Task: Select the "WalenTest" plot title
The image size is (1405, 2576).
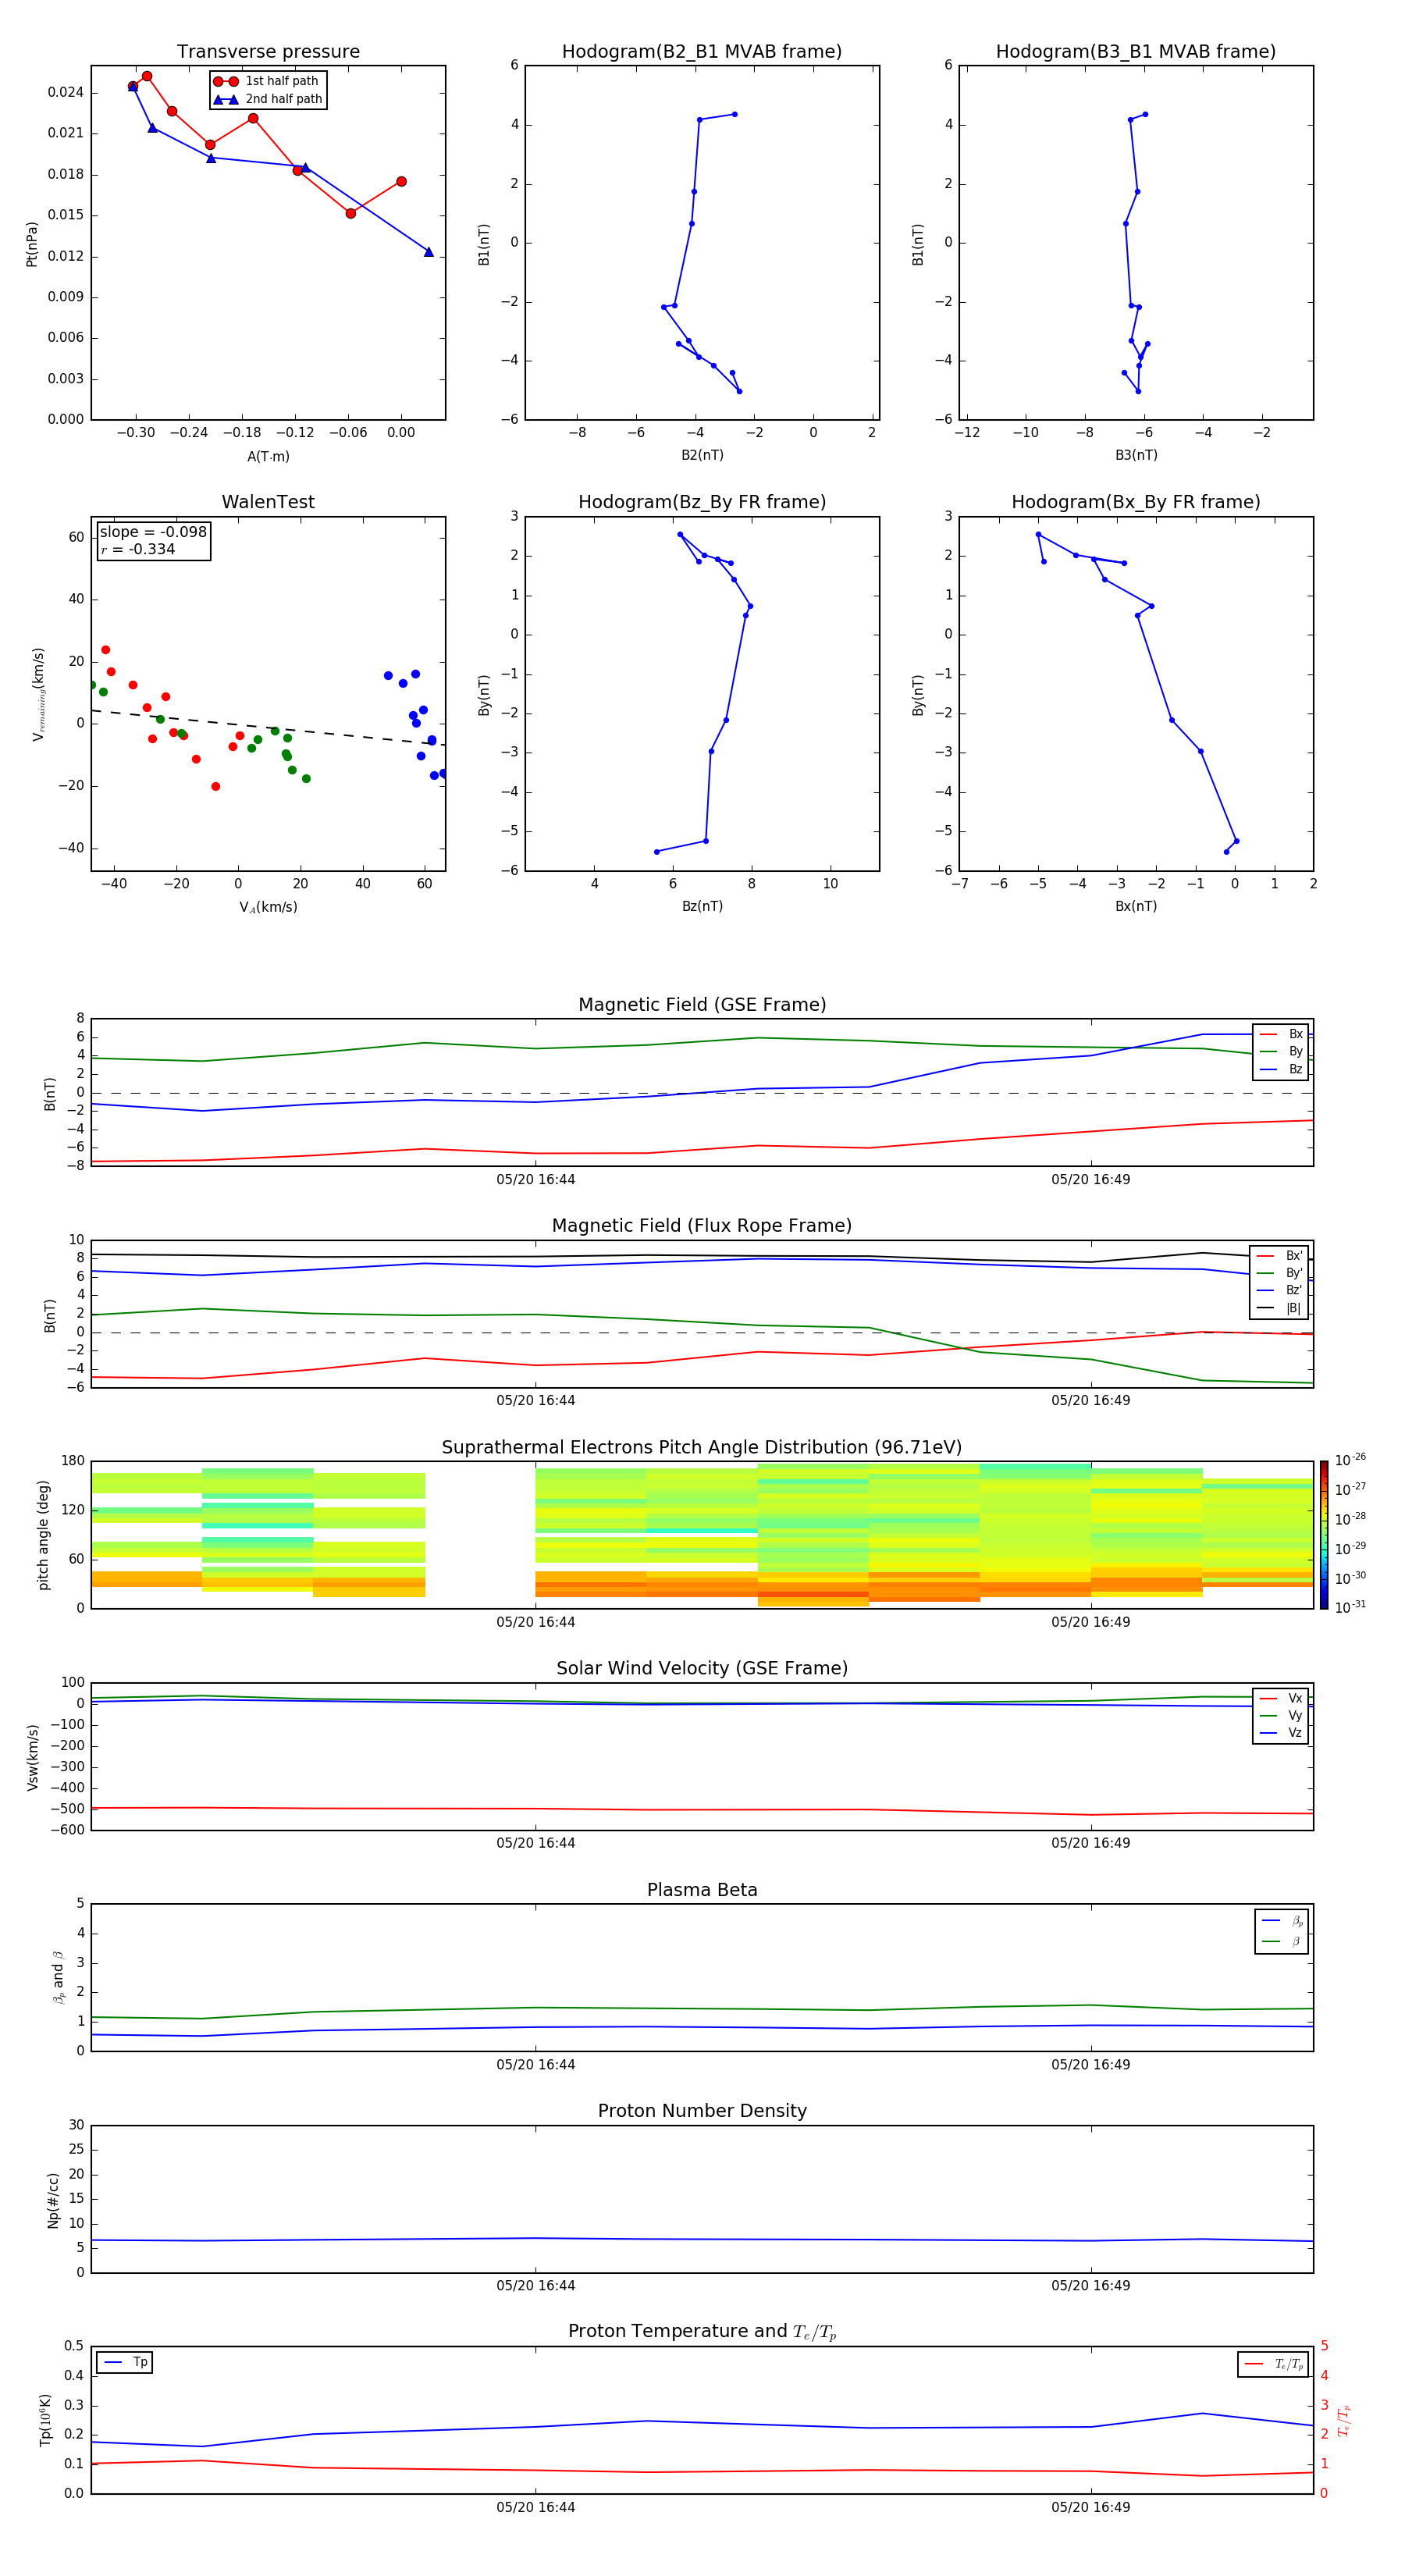Action: point(268,502)
